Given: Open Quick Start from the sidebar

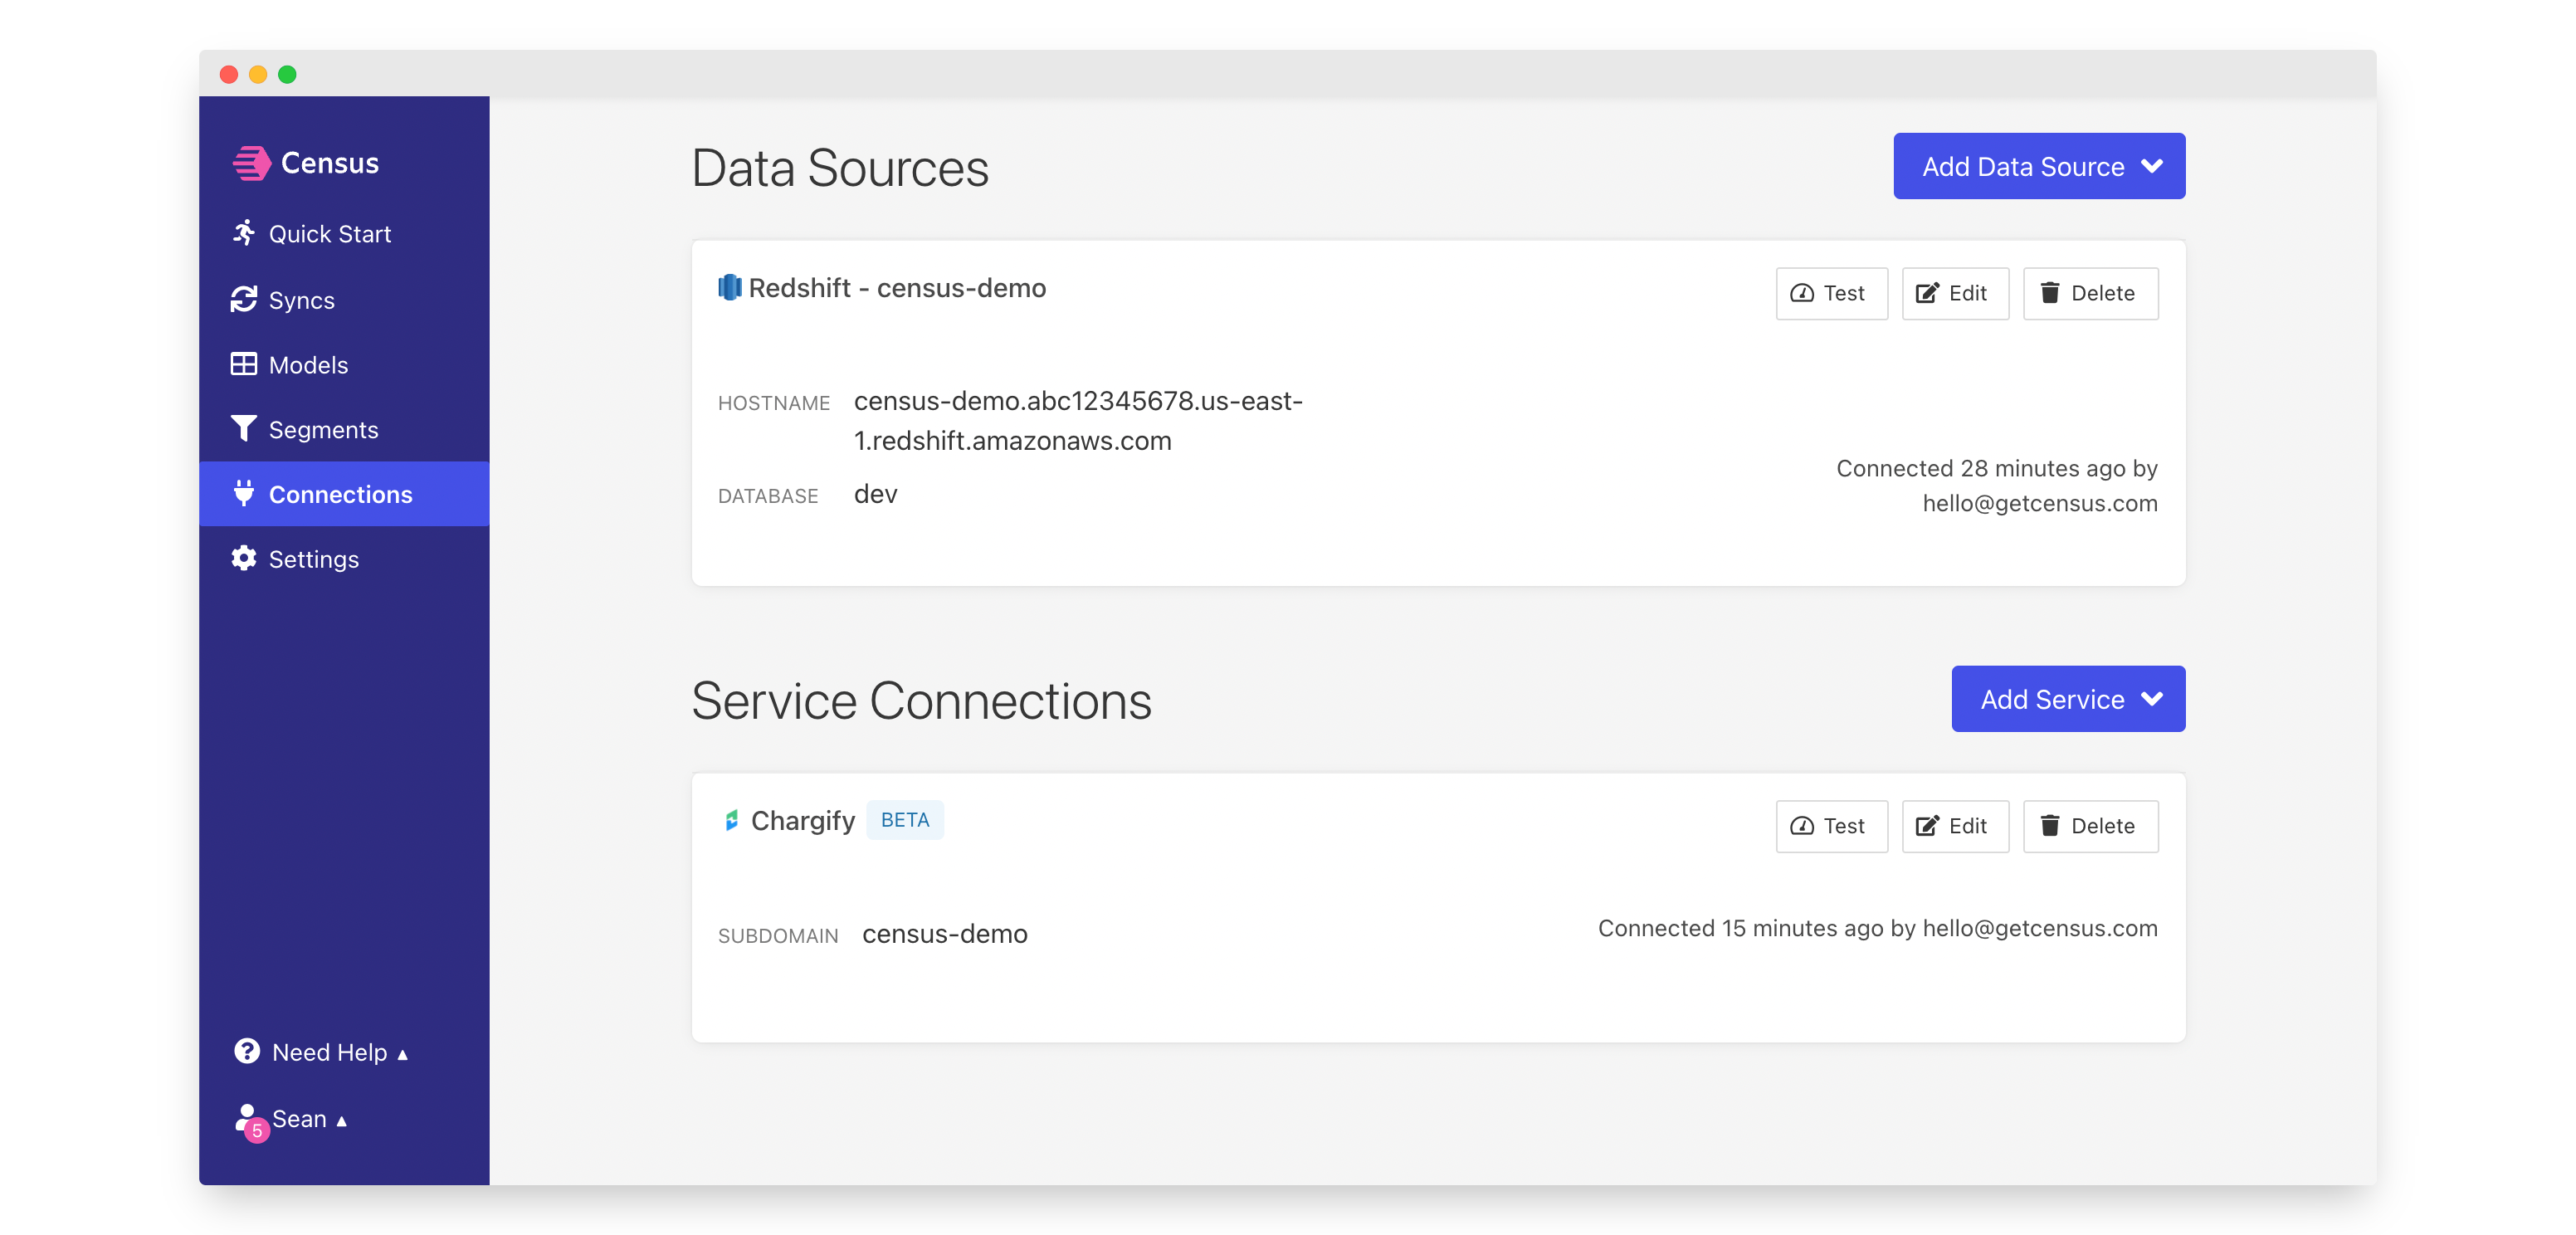Looking at the screenshot, I should coord(329,234).
